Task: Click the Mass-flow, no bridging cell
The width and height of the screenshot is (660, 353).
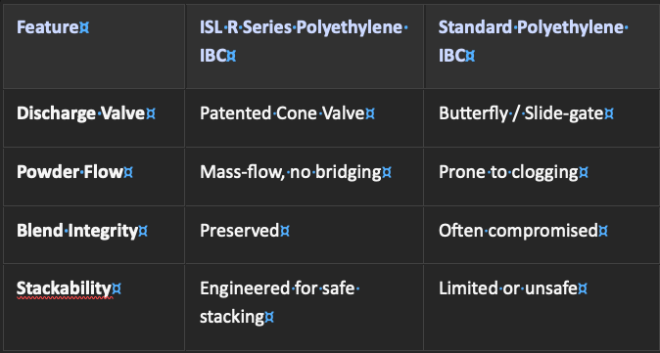Action: [x=305, y=176]
